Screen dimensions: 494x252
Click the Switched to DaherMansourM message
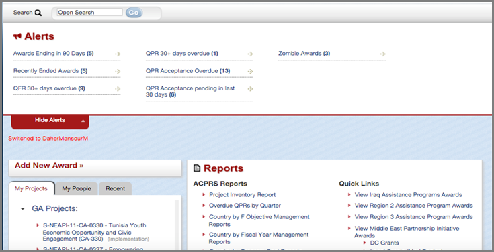(x=48, y=138)
